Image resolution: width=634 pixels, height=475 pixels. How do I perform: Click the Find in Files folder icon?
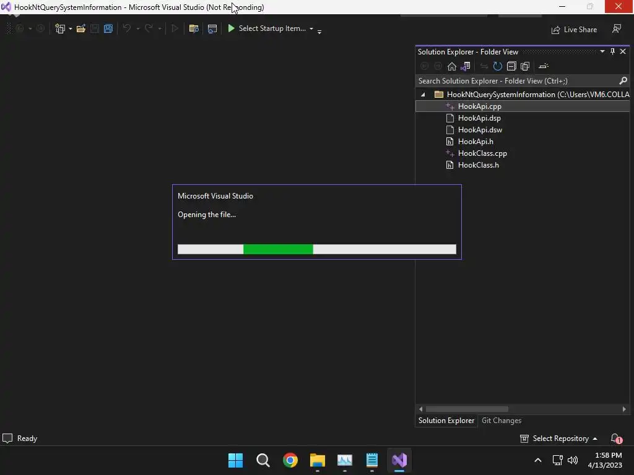pyautogui.click(x=194, y=28)
